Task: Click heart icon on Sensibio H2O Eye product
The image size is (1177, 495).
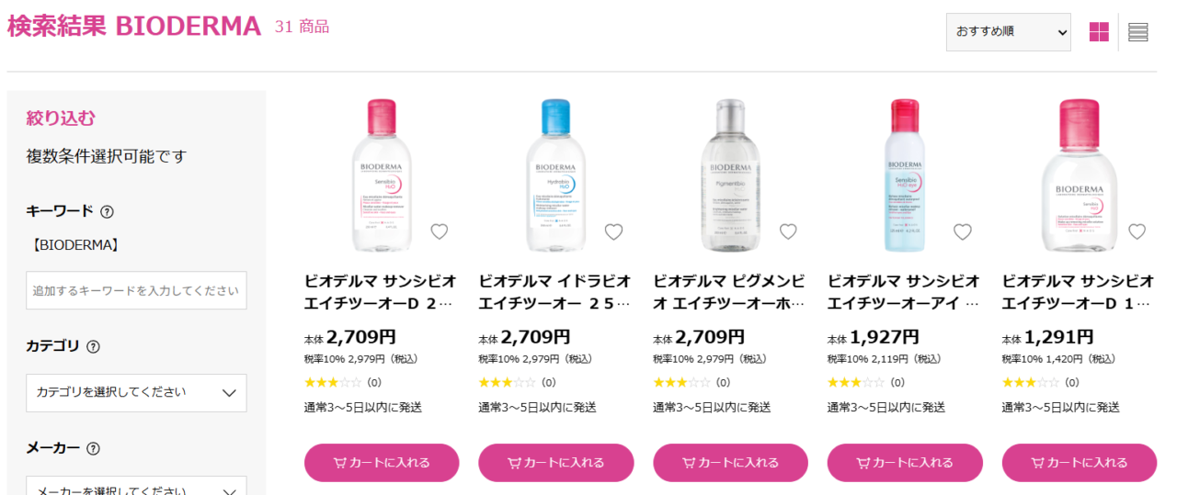Action: point(963,231)
